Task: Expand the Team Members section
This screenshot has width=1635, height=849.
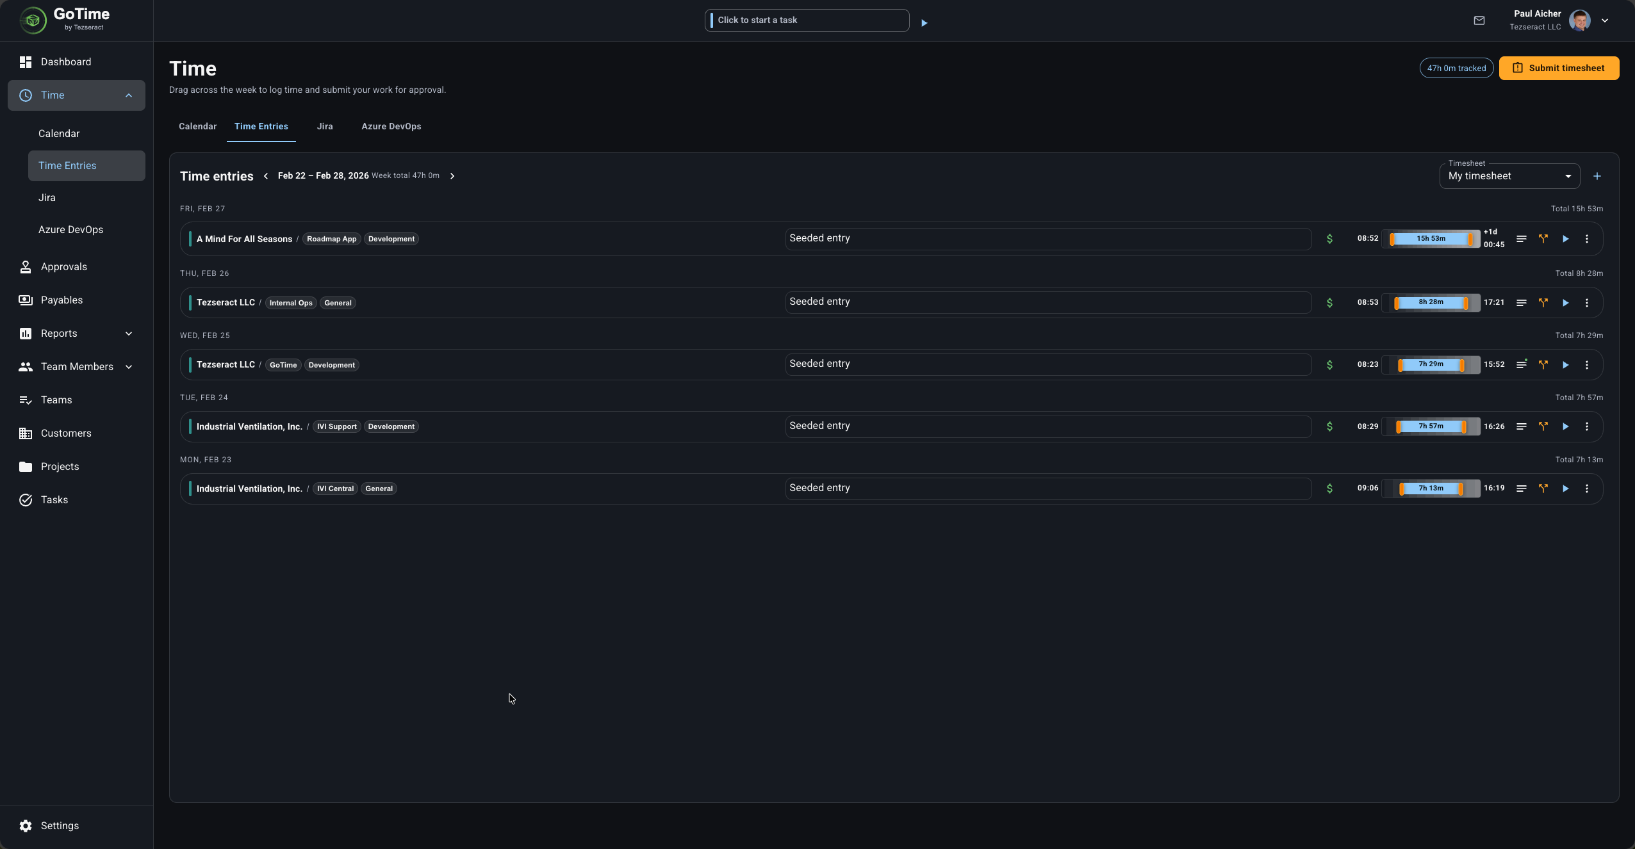Action: [x=129, y=367]
